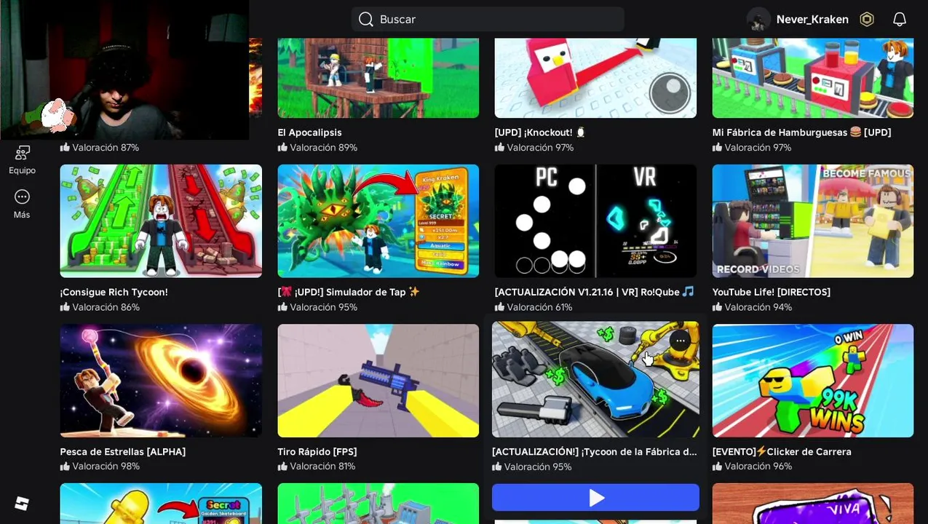Click ¡Consigue Rich Tycoon! title
This screenshot has height=524, width=928.
114,292
